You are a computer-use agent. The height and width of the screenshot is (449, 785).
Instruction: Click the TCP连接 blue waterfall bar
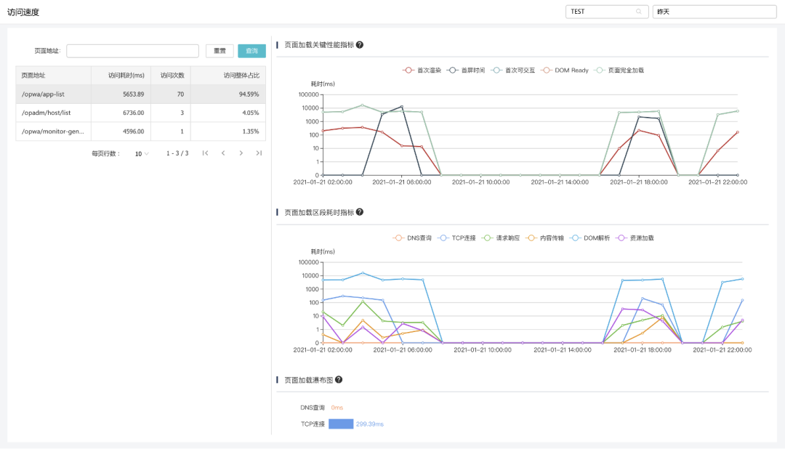pyautogui.click(x=341, y=424)
